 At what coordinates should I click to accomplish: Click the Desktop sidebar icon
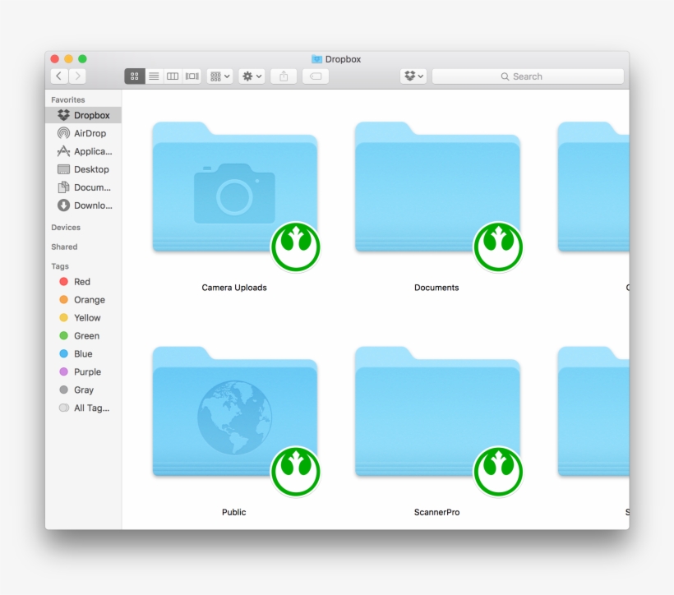[x=63, y=169]
